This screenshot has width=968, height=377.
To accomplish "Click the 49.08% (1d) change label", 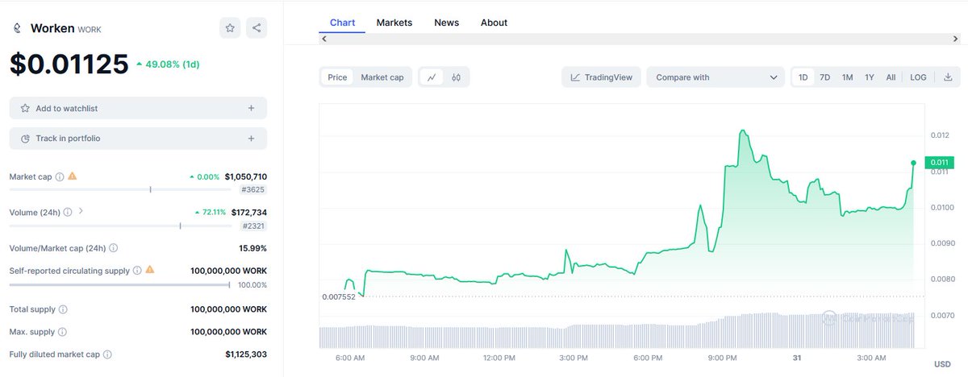I will [x=168, y=64].
